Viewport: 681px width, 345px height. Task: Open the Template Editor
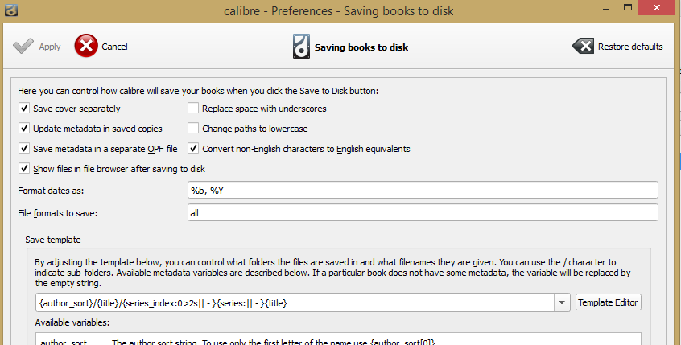tap(608, 302)
